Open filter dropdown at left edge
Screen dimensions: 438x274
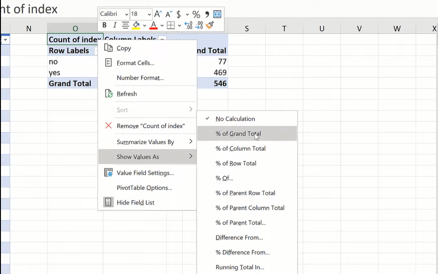pyautogui.click(x=5, y=40)
